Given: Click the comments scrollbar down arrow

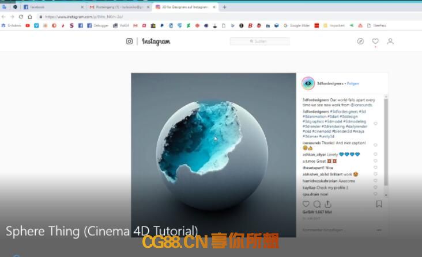Looking at the screenshot, I should click(386, 195).
